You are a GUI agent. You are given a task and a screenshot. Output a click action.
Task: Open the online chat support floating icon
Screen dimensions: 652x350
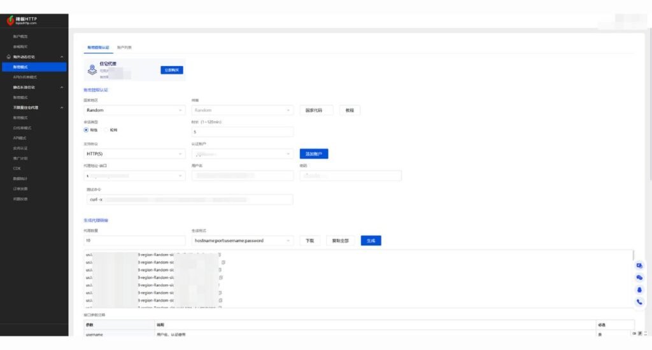(639, 266)
